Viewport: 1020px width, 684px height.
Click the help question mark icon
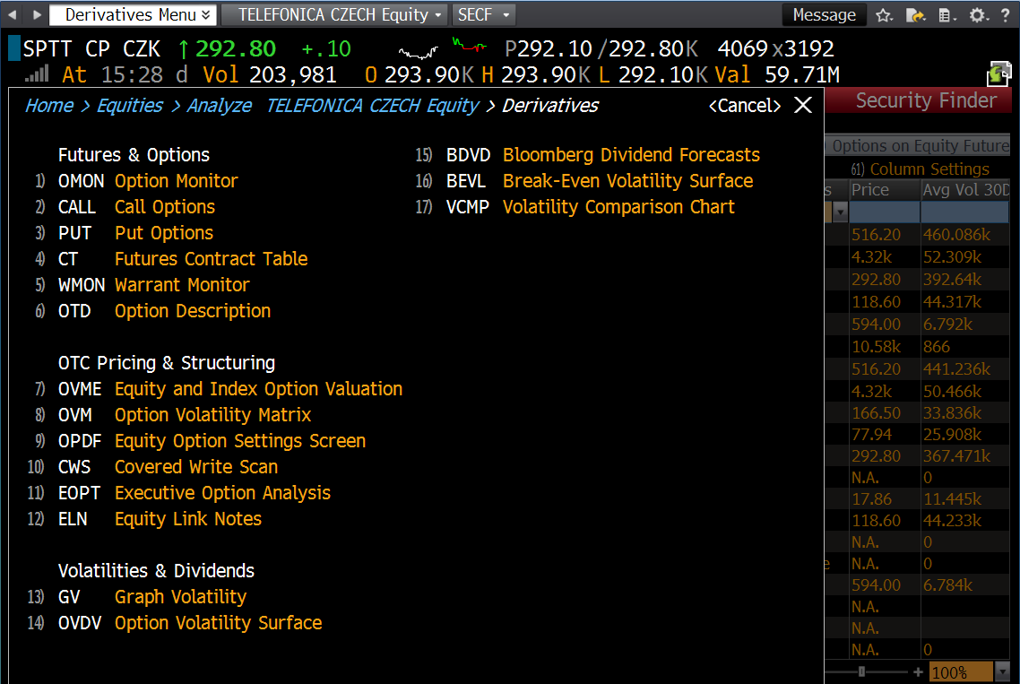click(x=1005, y=15)
